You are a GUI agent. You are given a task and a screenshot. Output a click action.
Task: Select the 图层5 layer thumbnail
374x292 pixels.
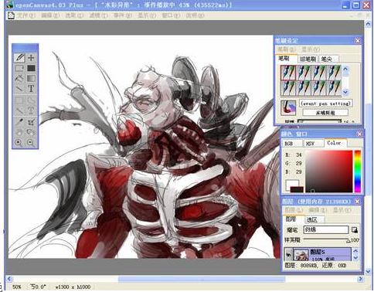(x=301, y=255)
